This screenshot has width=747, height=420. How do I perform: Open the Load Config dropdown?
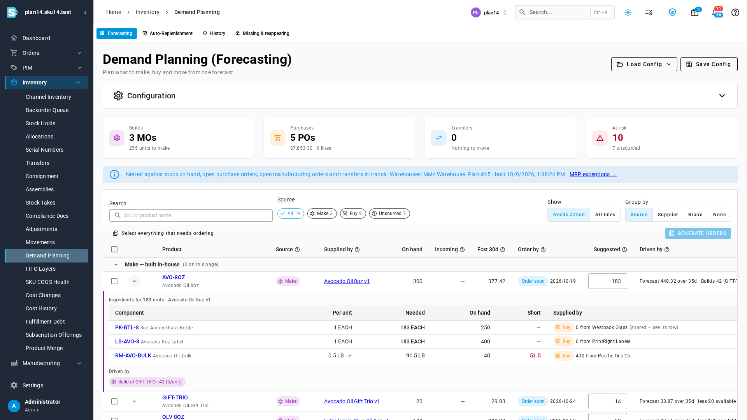644,64
